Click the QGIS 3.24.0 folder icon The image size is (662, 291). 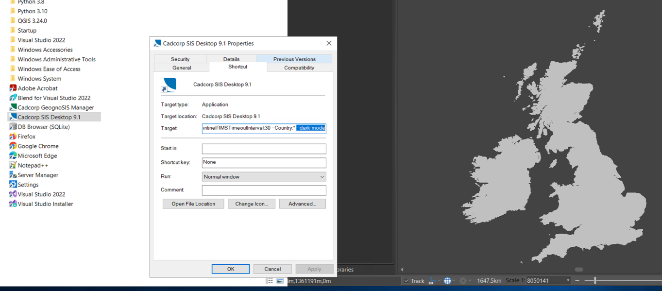pyautogui.click(x=13, y=20)
